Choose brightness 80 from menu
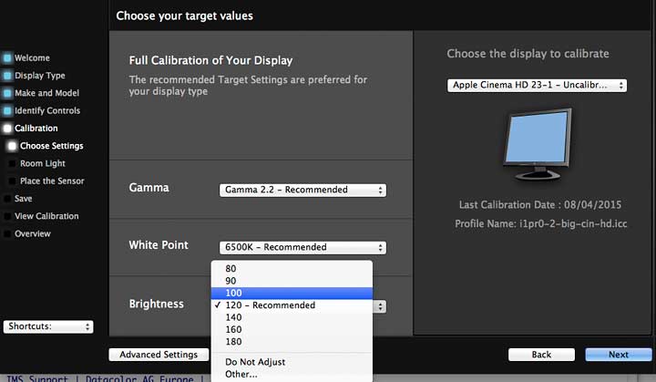The height and width of the screenshot is (382, 656). pos(292,268)
